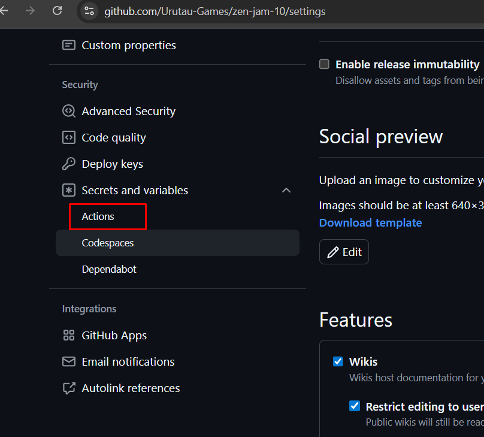Select Codespaces secrets menu item
This screenshot has width=484, height=437.
click(x=108, y=243)
